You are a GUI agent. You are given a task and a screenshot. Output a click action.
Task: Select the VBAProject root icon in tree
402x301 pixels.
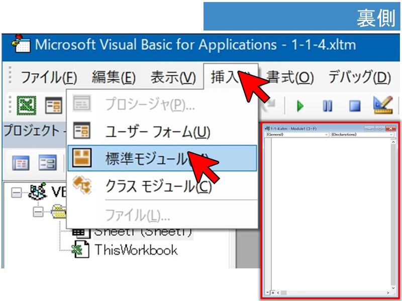[37, 192]
